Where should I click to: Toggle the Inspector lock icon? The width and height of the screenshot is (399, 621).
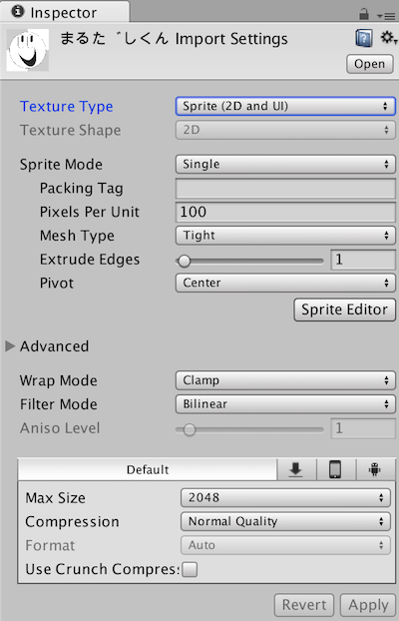pyautogui.click(x=364, y=14)
